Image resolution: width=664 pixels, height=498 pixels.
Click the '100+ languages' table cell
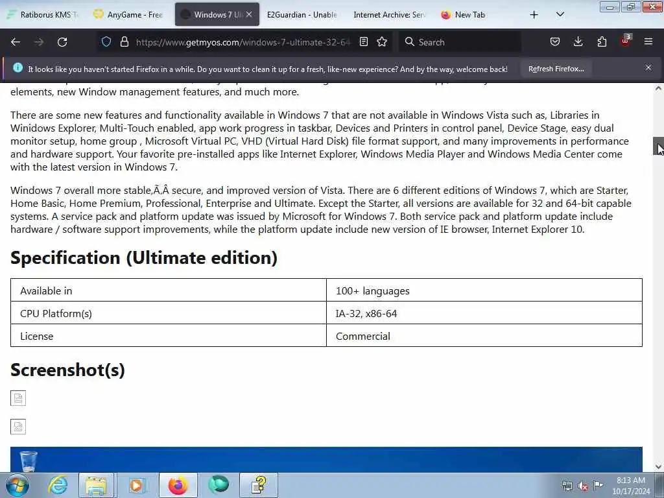pyautogui.click(x=484, y=290)
